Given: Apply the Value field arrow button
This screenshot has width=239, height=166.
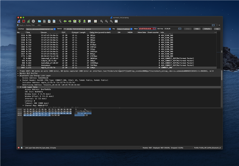Looking at the screenshot, I should click(x=154, y=29).
